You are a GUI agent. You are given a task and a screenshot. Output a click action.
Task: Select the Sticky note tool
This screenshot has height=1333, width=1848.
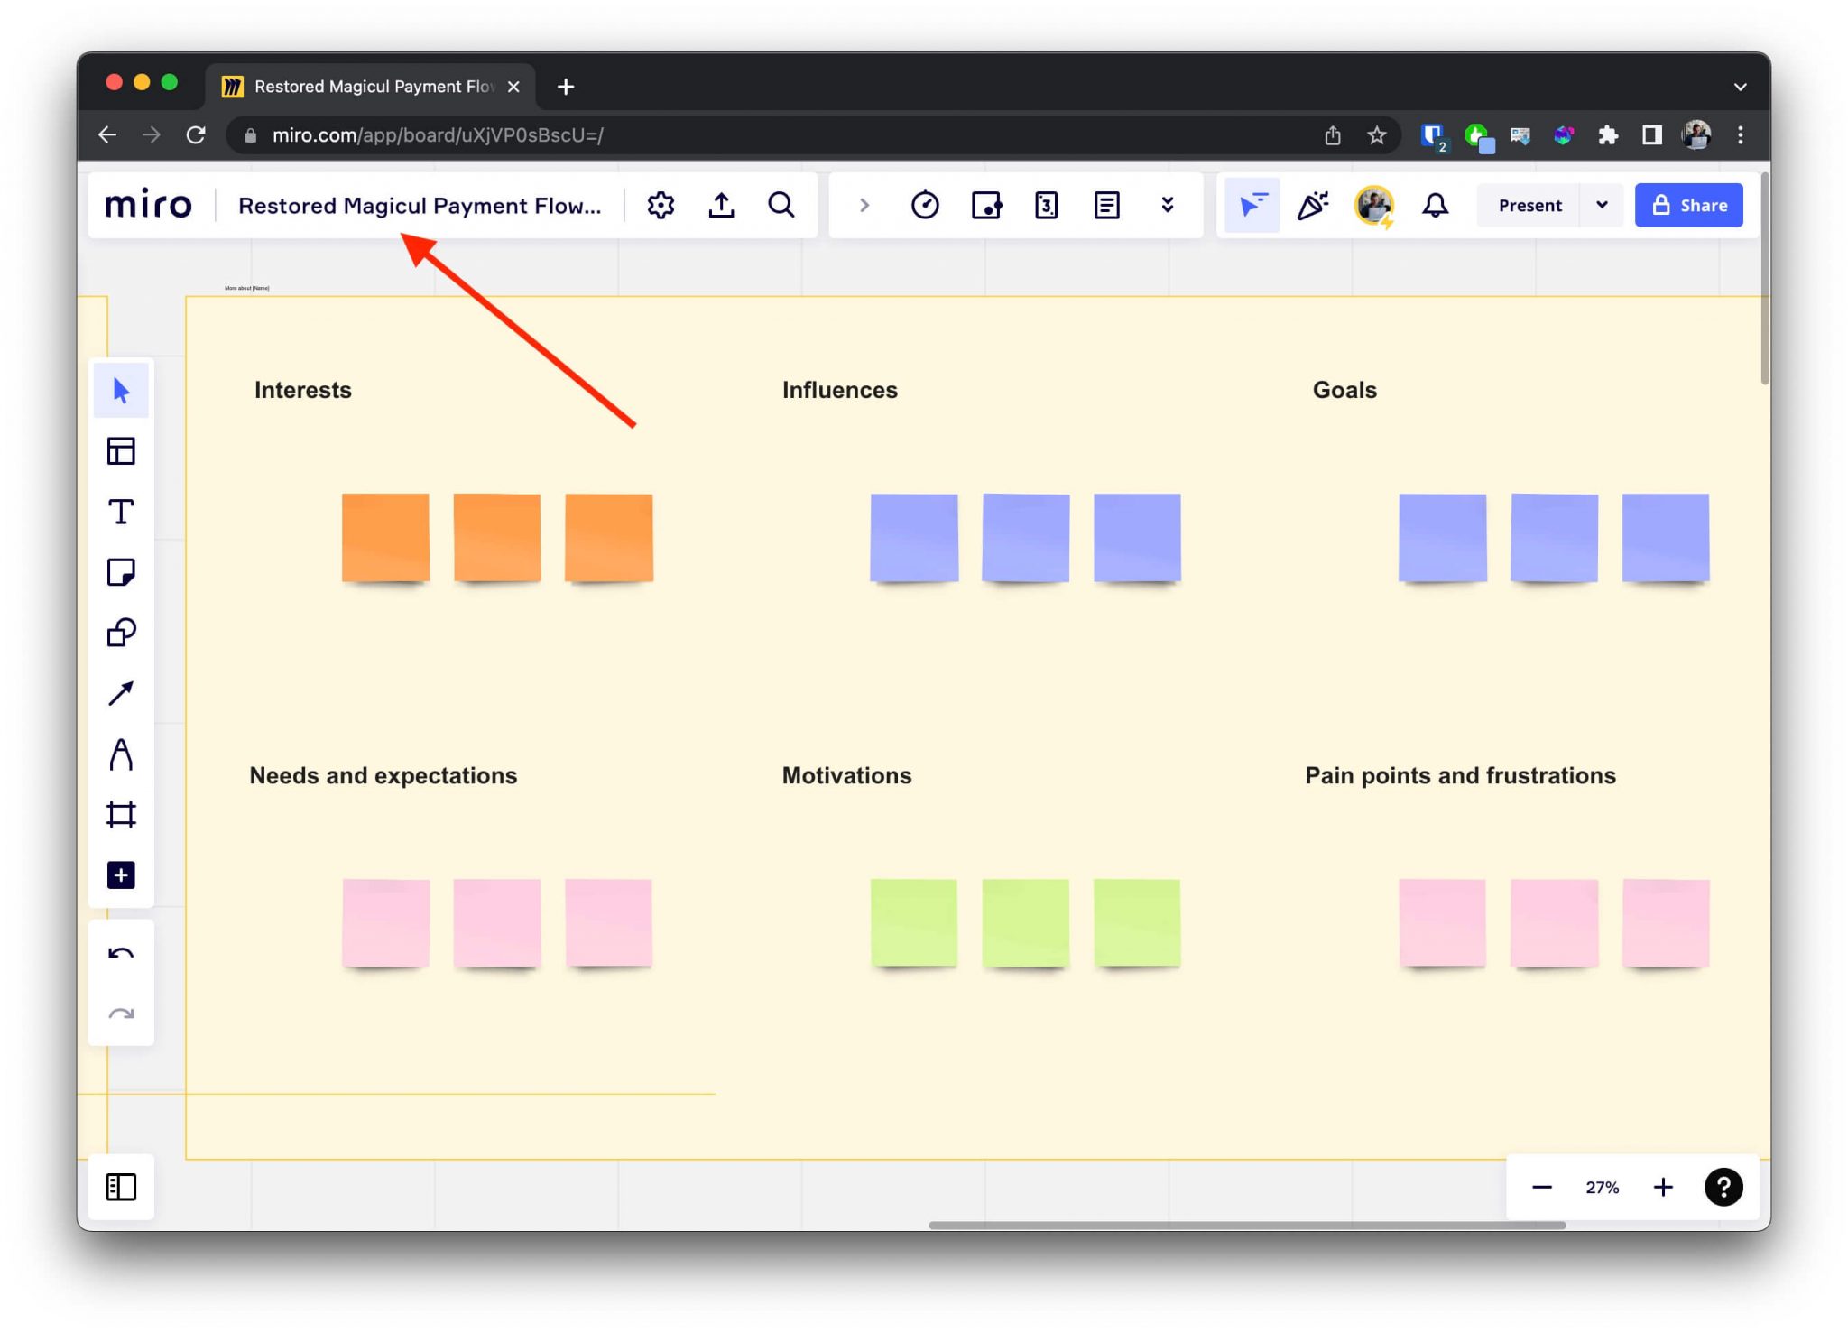point(121,572)
